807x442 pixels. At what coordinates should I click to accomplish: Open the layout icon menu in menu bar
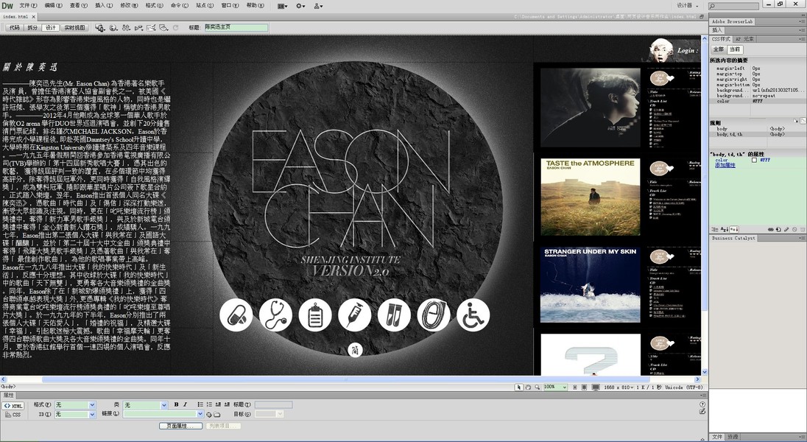tap(282, 6)
